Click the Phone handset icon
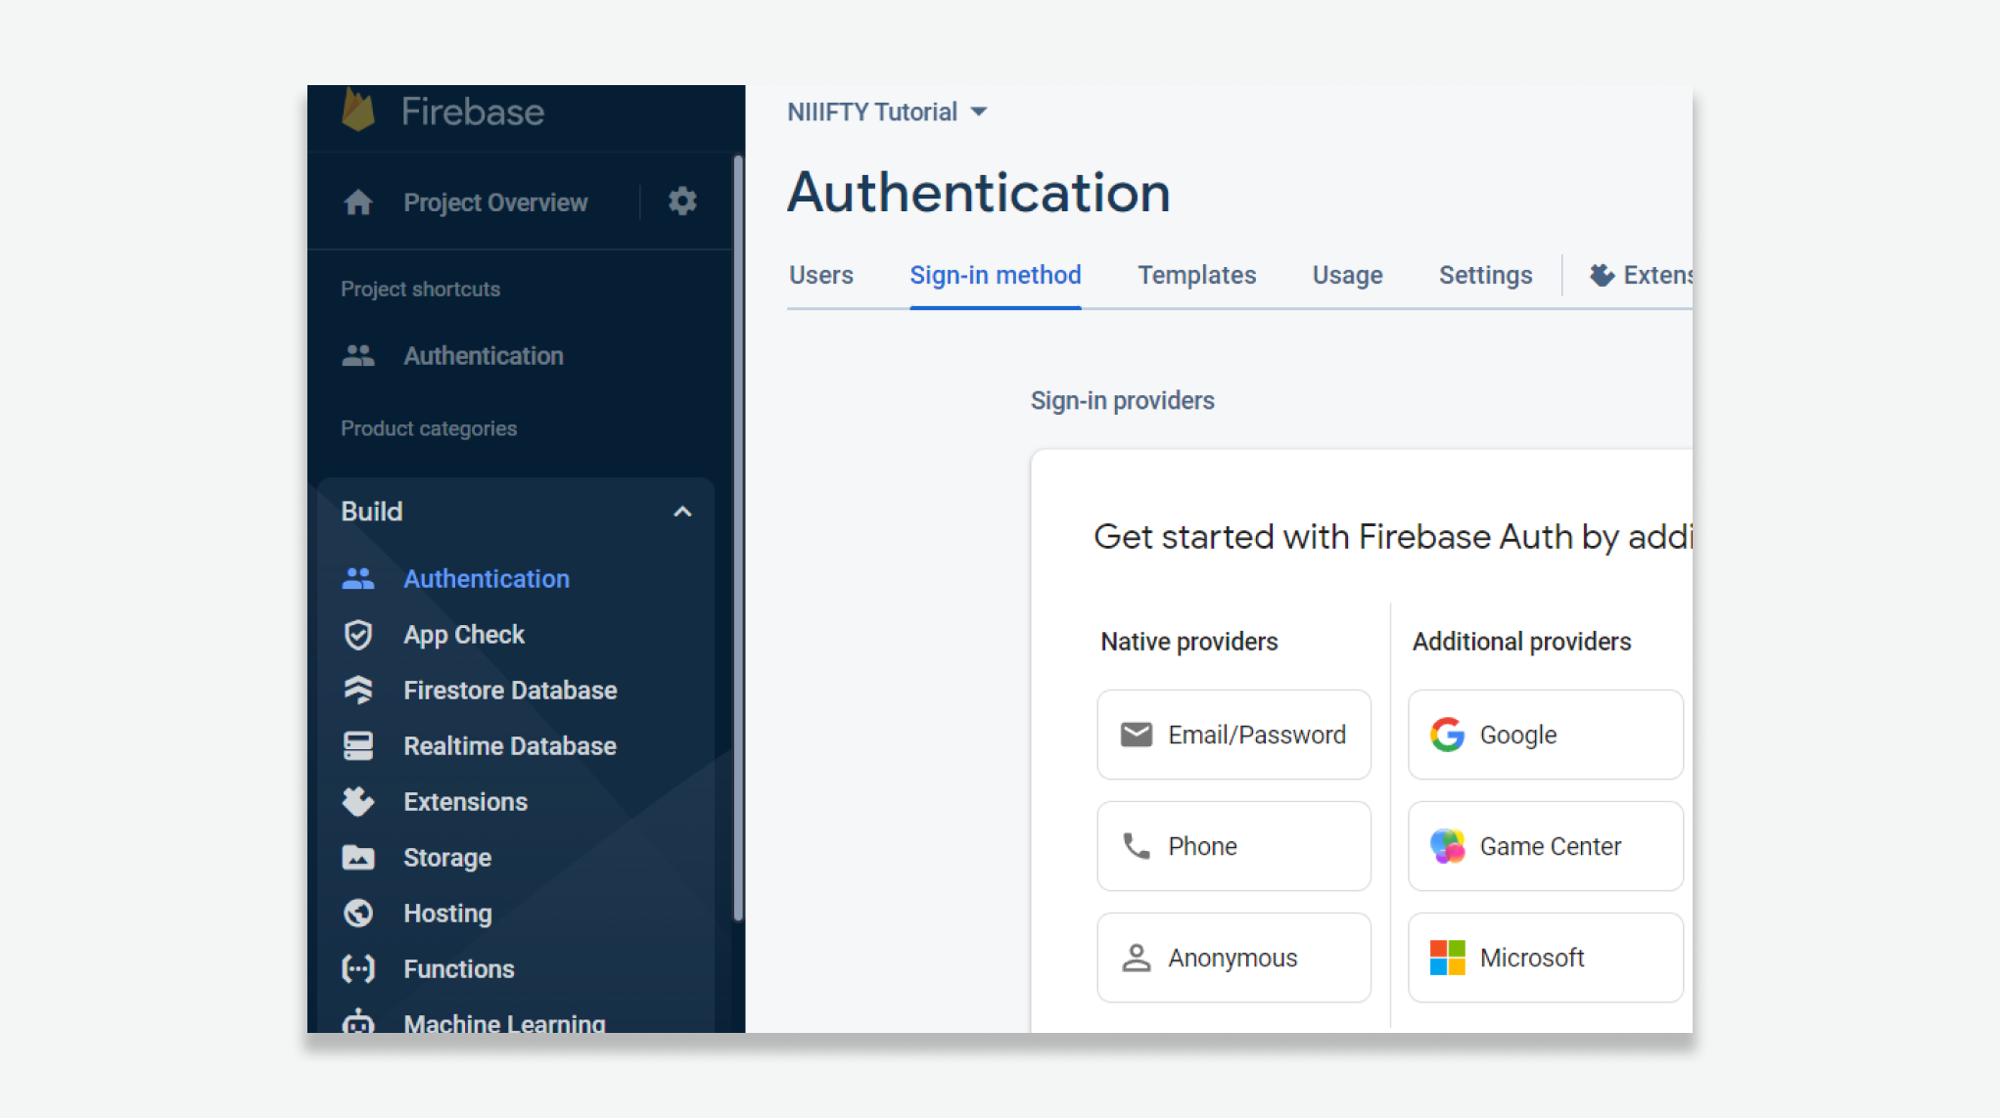Image resolution: width=2000 pixels, height=1118 pixels. [1136, 846]
